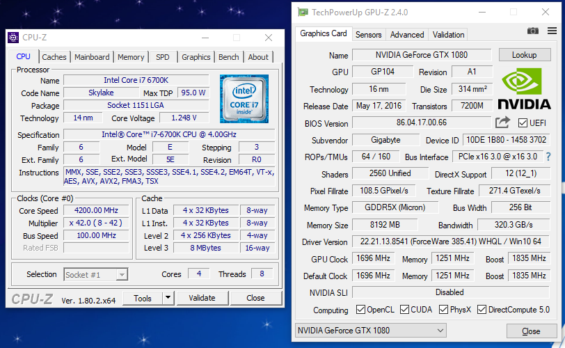This screenshot has width=565, height=348.
Task: Click the GPU value GP104
Action: click(x=383, y=72)
